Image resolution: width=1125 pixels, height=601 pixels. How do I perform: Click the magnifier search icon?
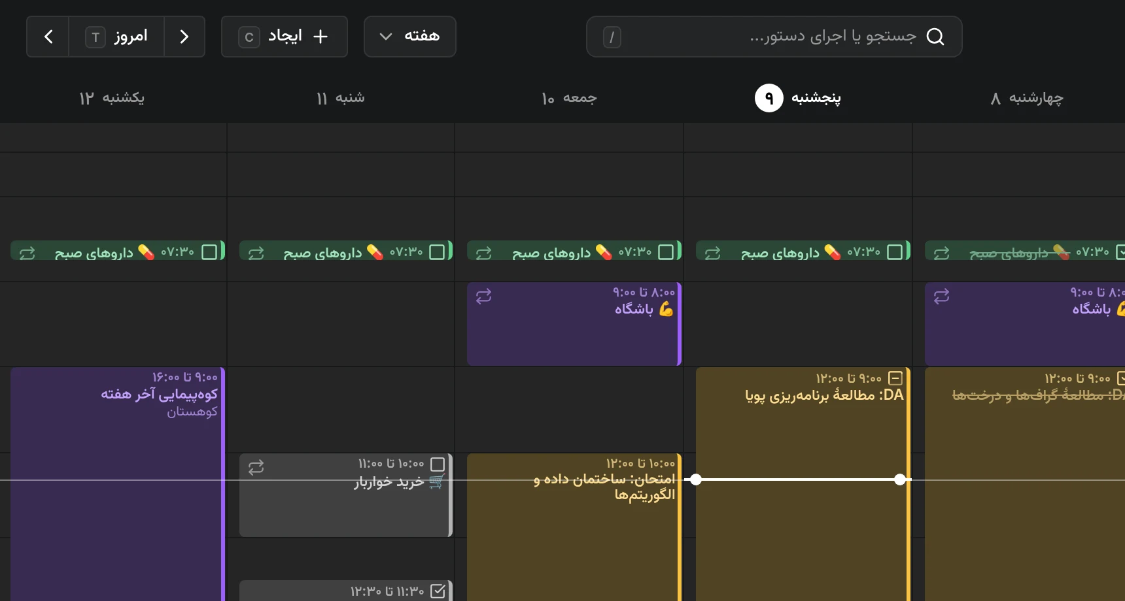click(936, 37)
